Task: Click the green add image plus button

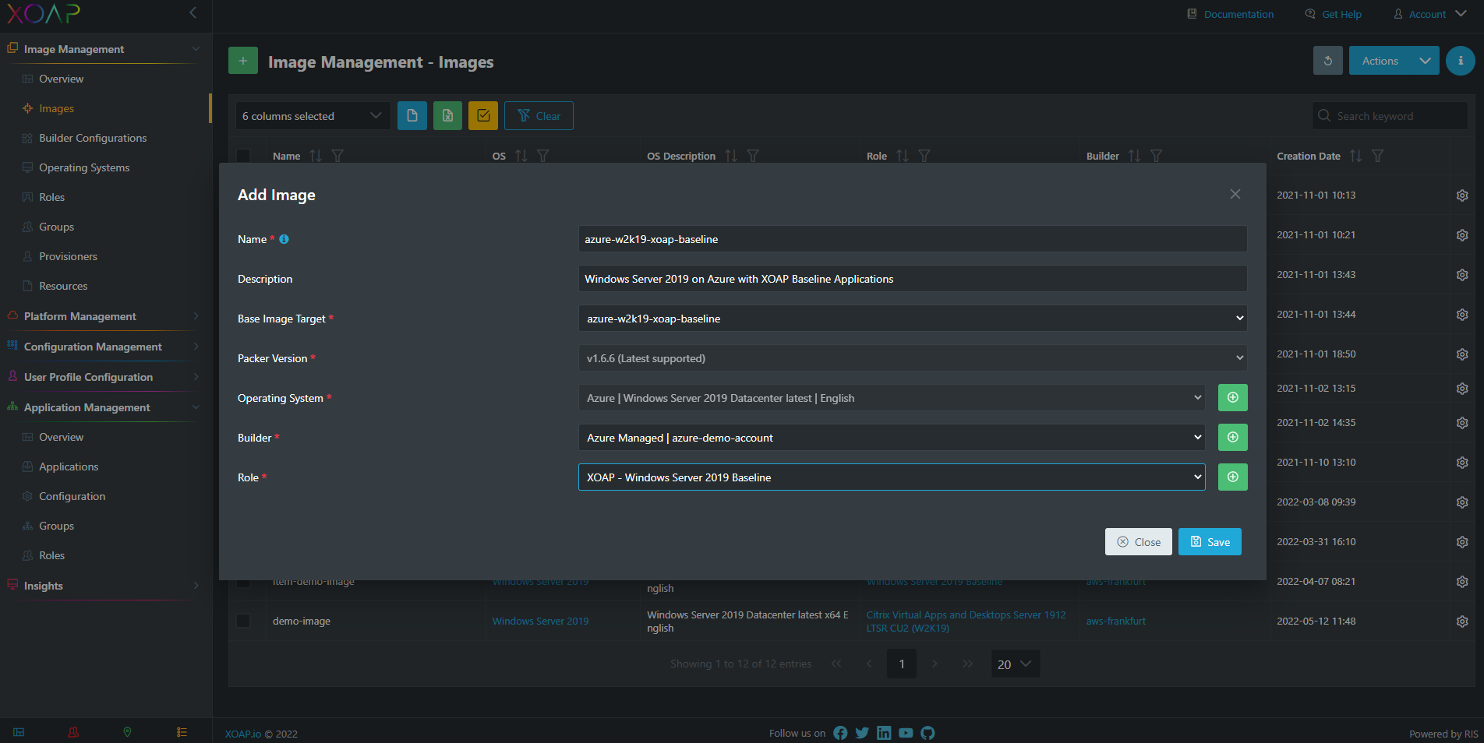Action: pyautogui.click(x=242, y=61)
